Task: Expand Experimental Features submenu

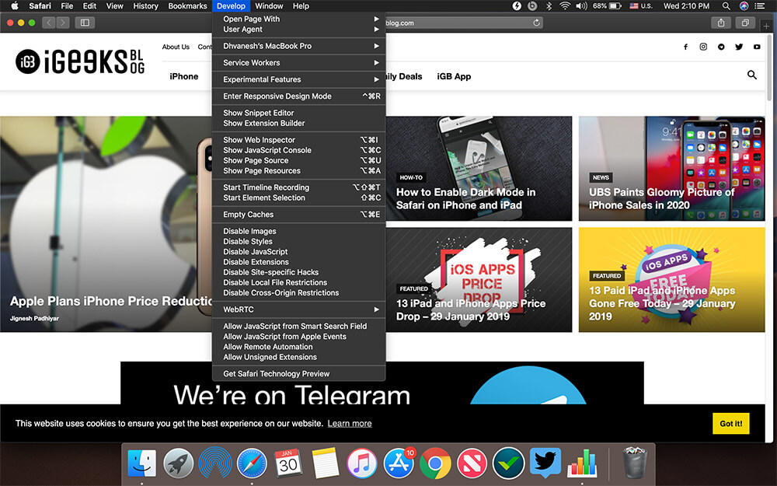Action: 299,79
